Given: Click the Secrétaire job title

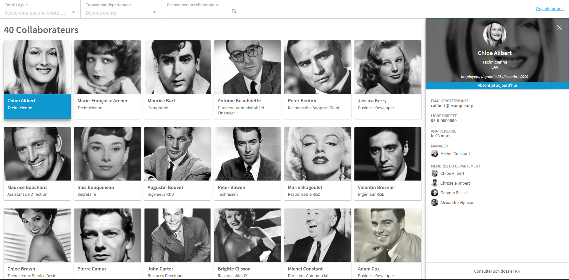Looking at the screenshot, I should [x=87, y=195].
